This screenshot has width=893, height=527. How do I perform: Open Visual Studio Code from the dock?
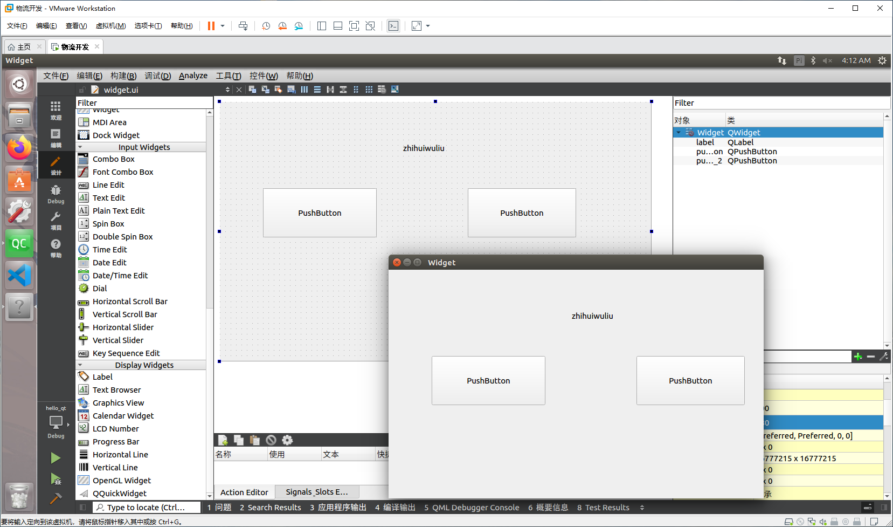(19, 276)
